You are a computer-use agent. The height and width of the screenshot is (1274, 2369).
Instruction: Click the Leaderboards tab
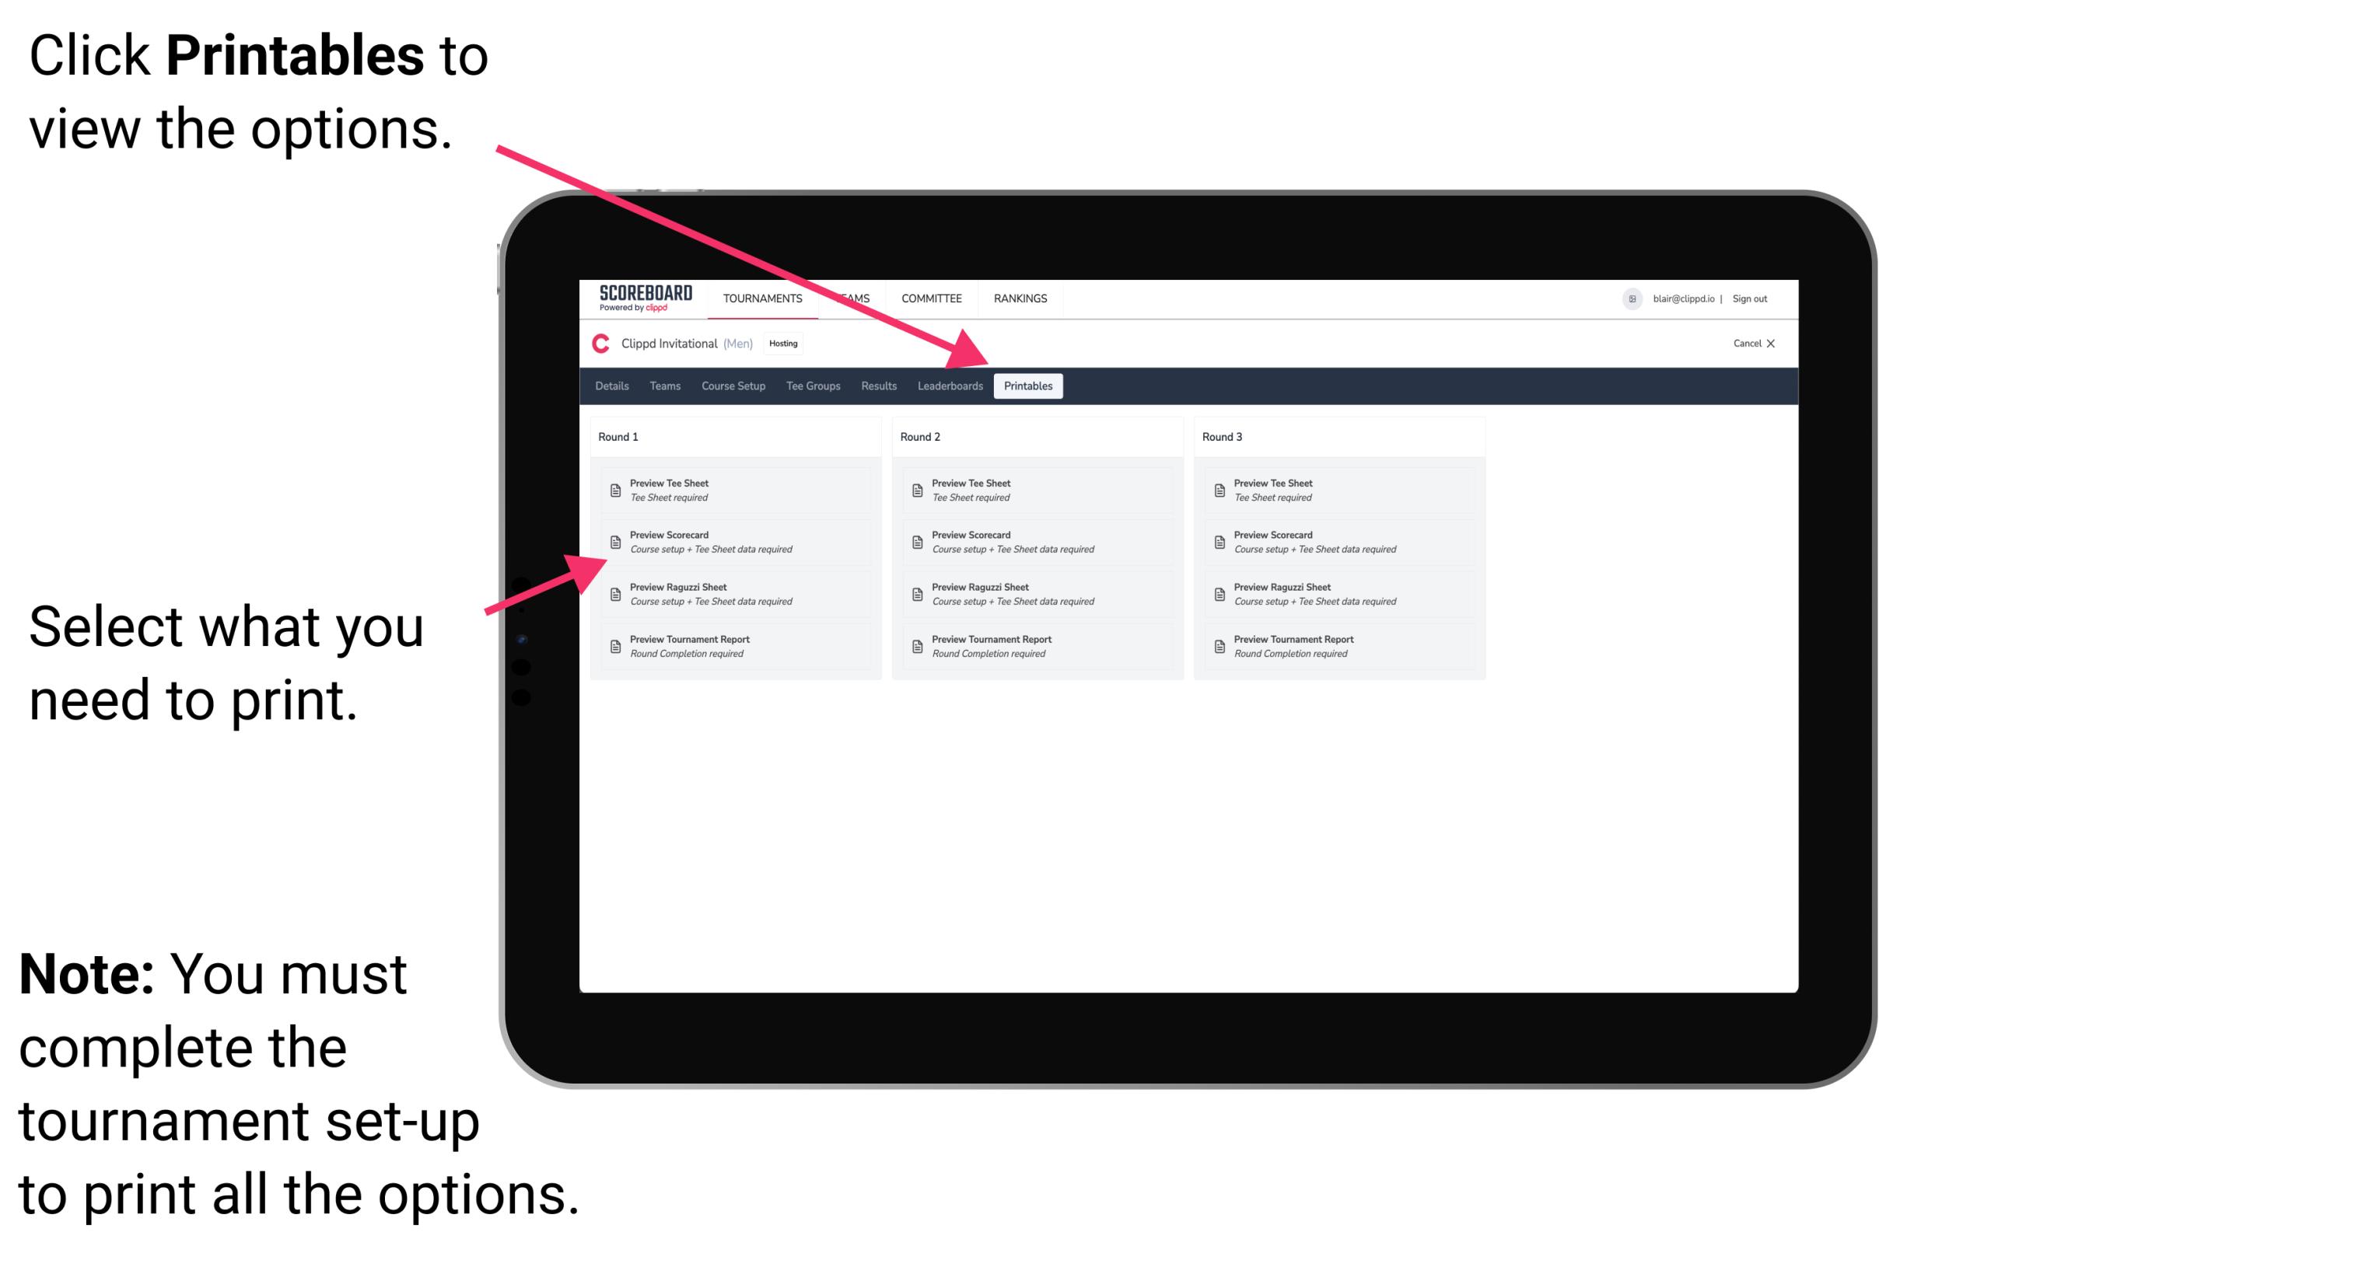point(950,388)
